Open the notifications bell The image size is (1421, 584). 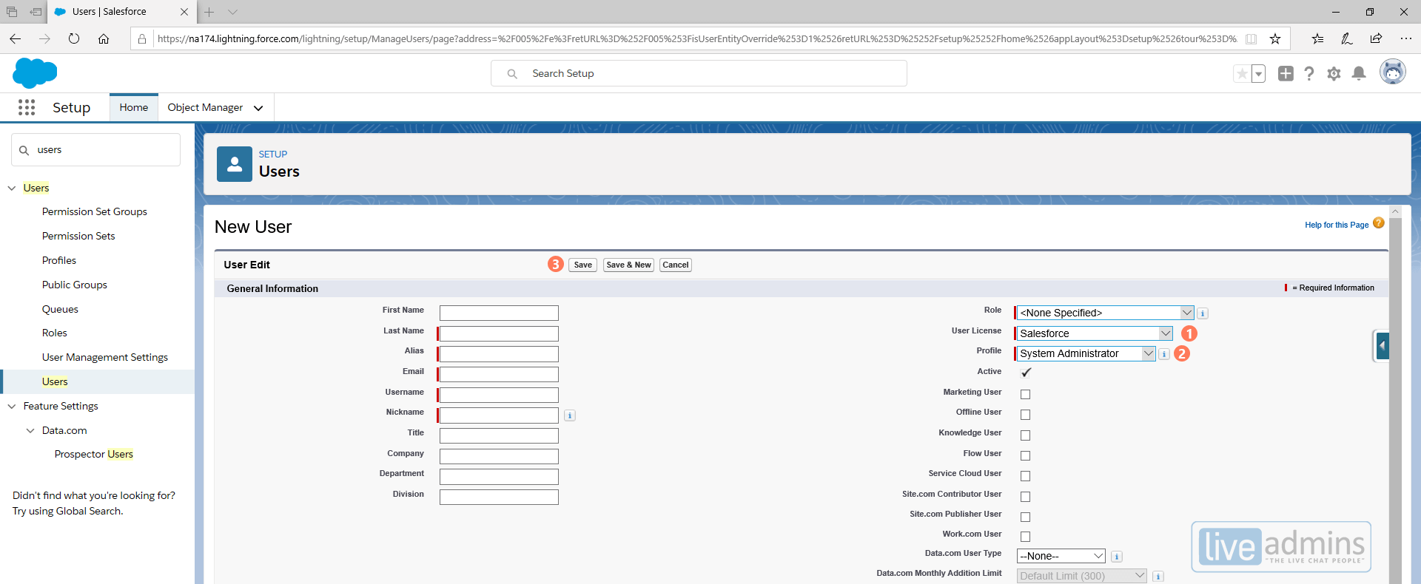pos(1359,73)
